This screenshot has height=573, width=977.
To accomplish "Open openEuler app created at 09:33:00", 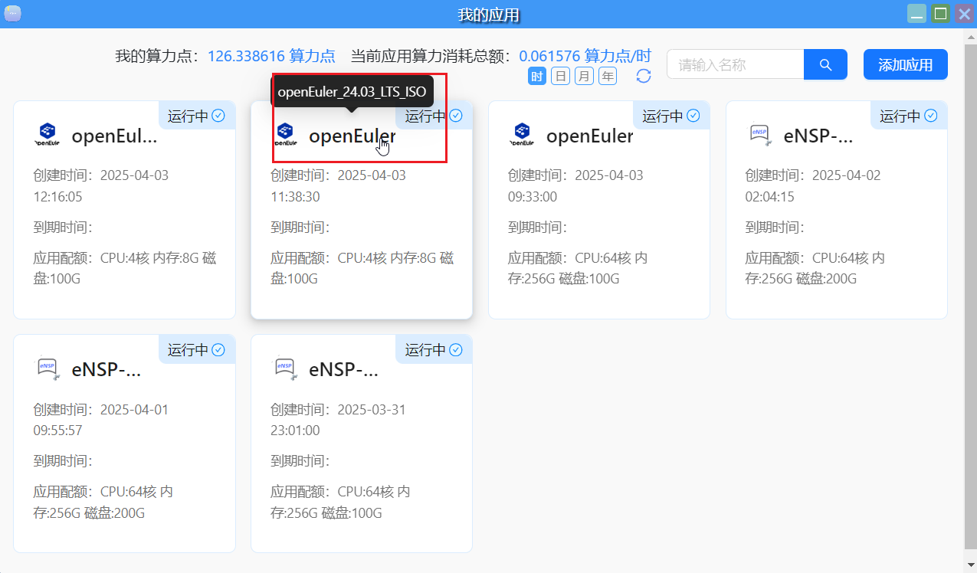I will 590,136.
